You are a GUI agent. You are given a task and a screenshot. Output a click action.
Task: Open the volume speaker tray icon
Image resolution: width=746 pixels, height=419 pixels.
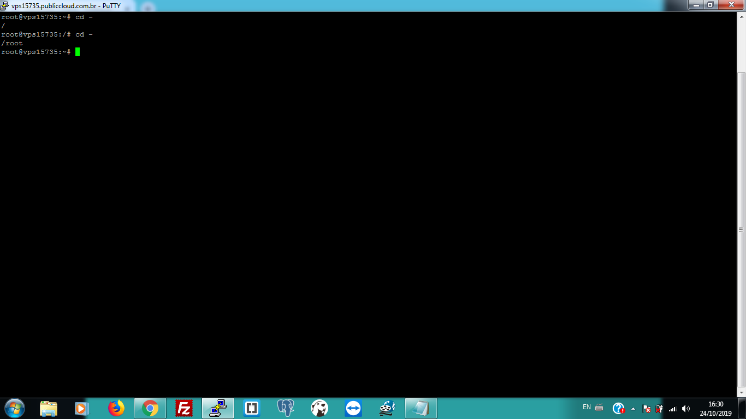tap(686, 409)
